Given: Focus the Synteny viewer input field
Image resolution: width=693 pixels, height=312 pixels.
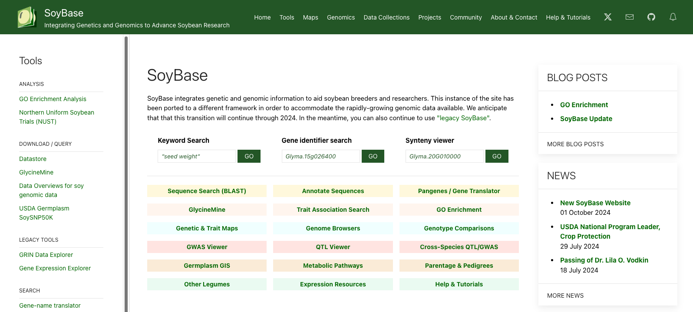Looking at the screenshot, I should click(x=445, y=156).
